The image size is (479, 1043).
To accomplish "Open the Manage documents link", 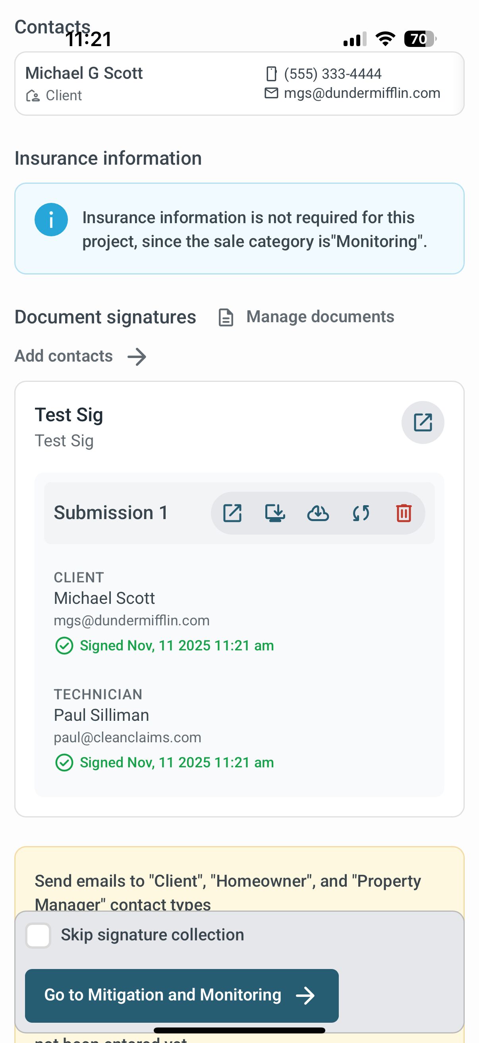I will pyautogui.click(x=320, y=317).
